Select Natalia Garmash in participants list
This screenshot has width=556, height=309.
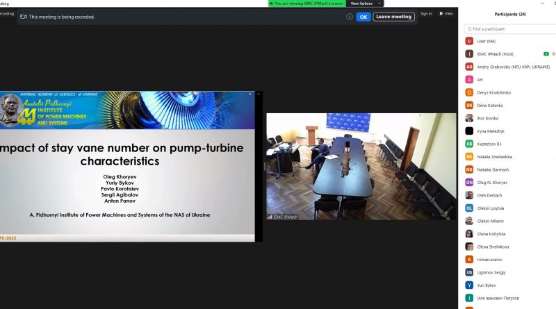(492, 169)
